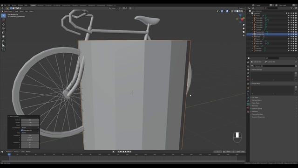Click the viewport zoom icon
Viewport: 298px width, 168px height.
point(244,25)
